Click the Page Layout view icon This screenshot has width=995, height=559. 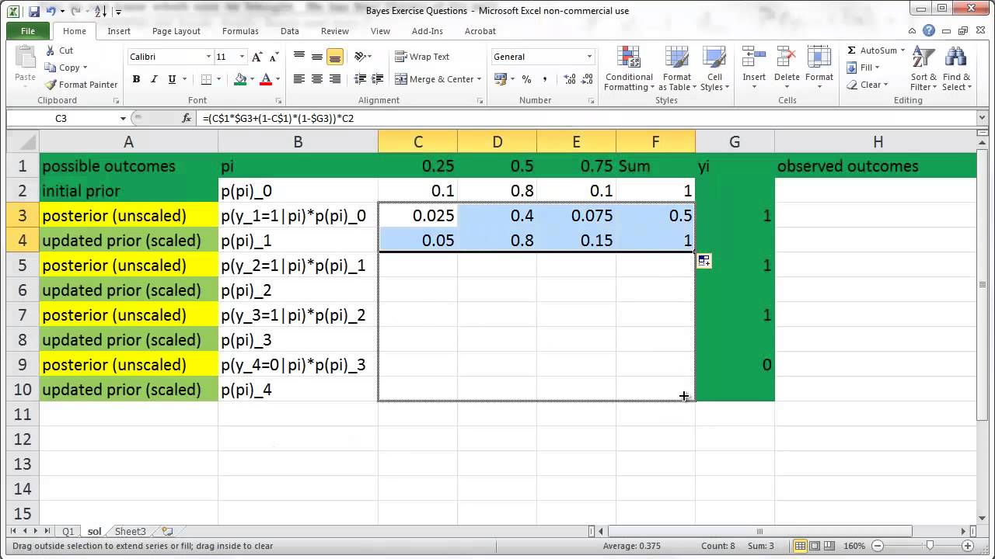click(x=814, y=546)
